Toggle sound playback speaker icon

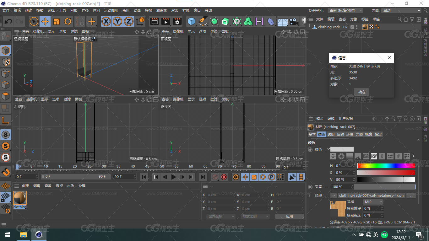[x=292, y=177]
